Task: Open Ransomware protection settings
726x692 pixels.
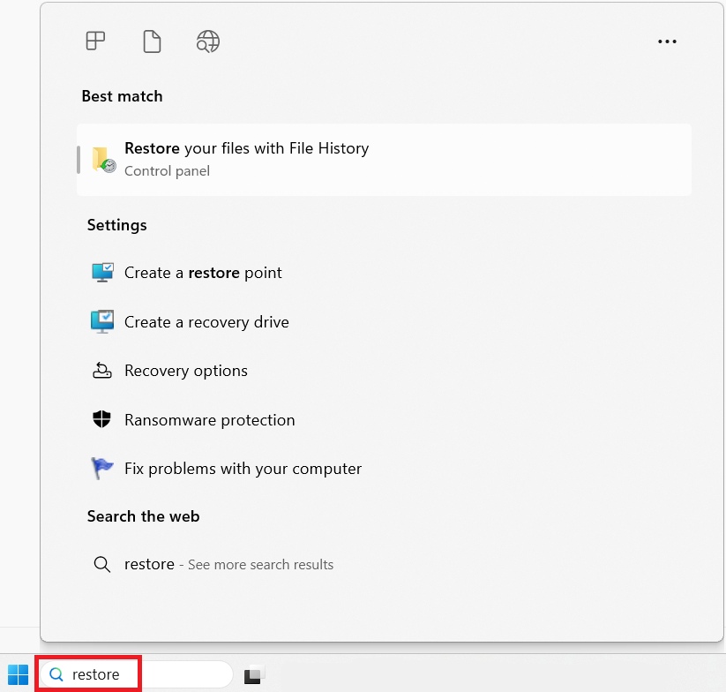Action: (x=209, y=419)
